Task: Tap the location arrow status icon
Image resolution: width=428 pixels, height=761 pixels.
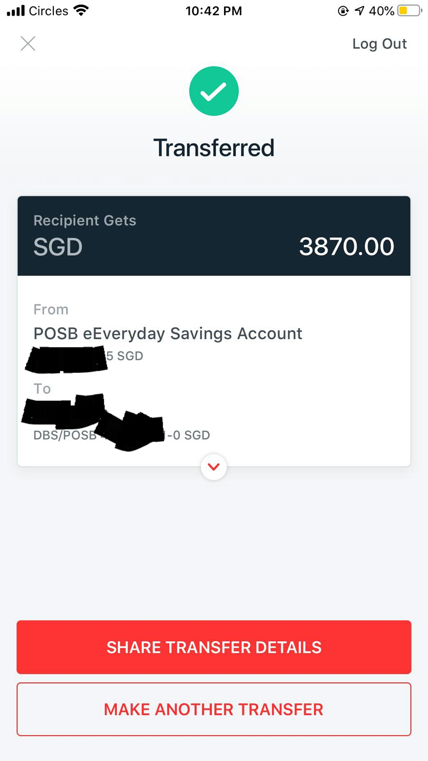Action: click(x=360, y=11)
